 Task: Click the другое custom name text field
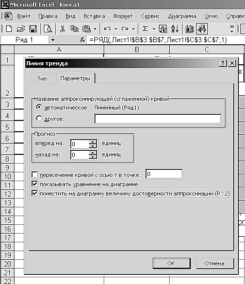tap(158, 119)
